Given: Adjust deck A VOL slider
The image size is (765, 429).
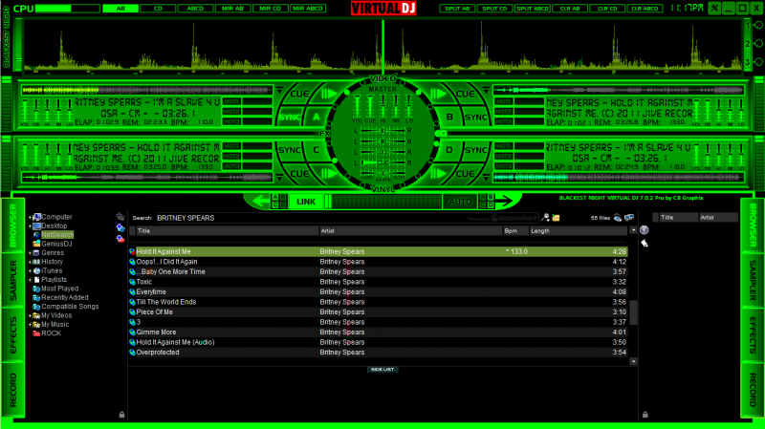Looking at the screenshot, I should [x=26, y=111].
